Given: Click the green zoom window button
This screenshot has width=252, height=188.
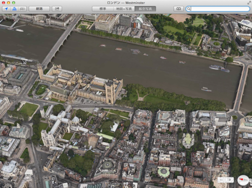Looking at the screenshot, I should point(14,3).
